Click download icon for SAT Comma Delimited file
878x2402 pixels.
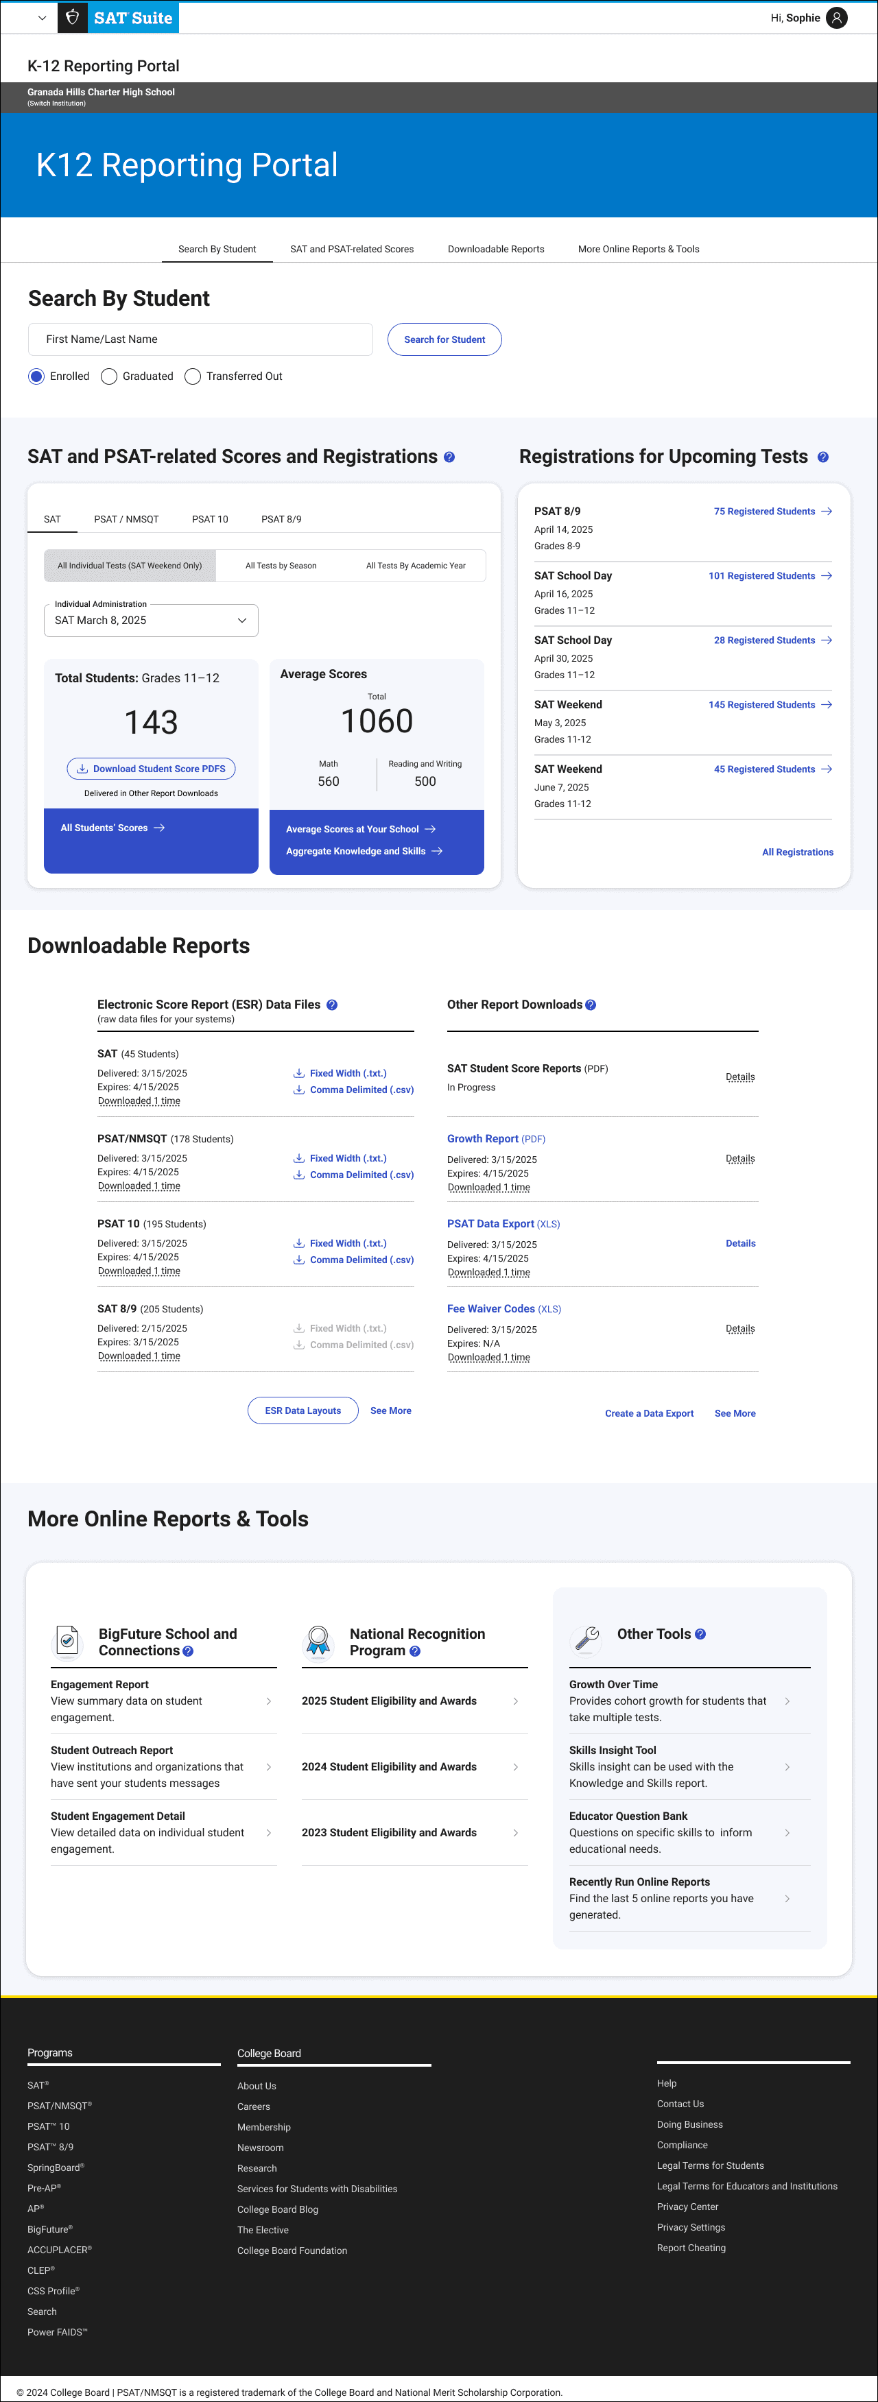click(x=298, y=1090)
